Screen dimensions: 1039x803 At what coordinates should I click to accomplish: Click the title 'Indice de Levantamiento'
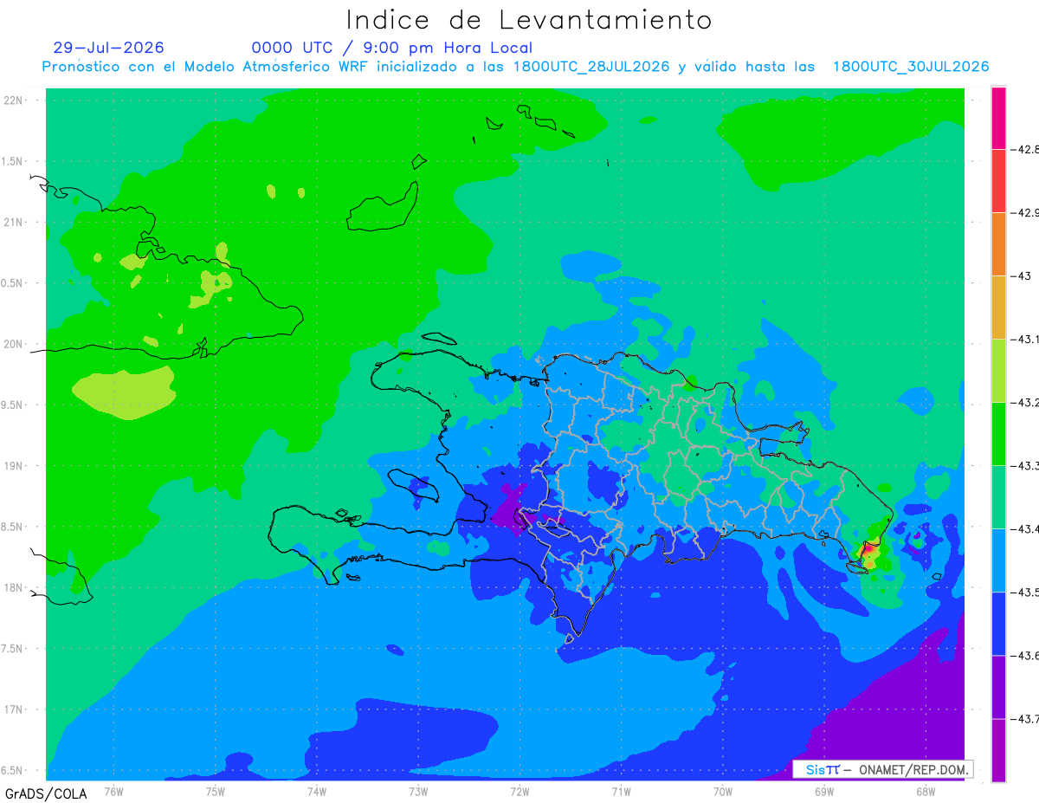tap(529, 20)
